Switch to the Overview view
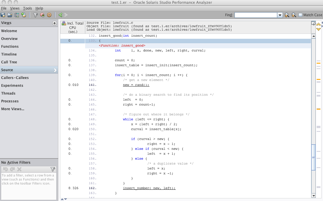Viewport: 323px width, 201px height. tap(29, 38)
